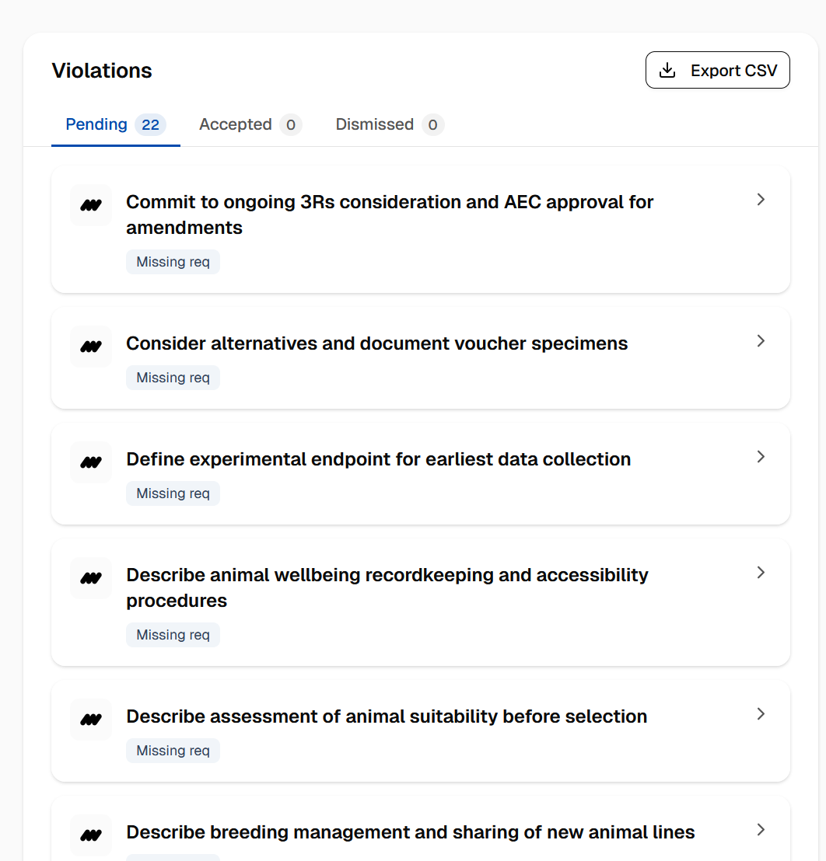Viewport: 826px width, 861px height.
Task: Open 'Consider alternatives and document voucher specimens' title
Action: click(x=376, y=343)
